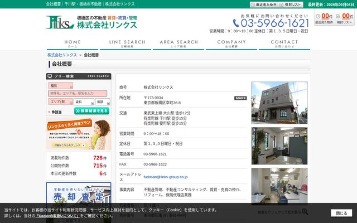Click the monitor icon in free search header
This screenshot has height=223, width=357.
(50, 76)
